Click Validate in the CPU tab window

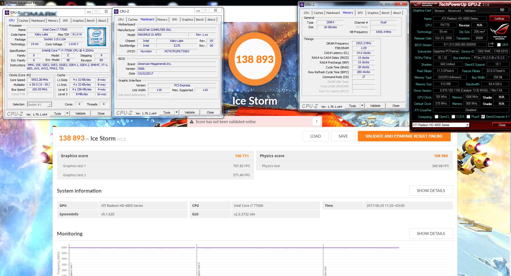pyautogui.click(x=80, y=113)
